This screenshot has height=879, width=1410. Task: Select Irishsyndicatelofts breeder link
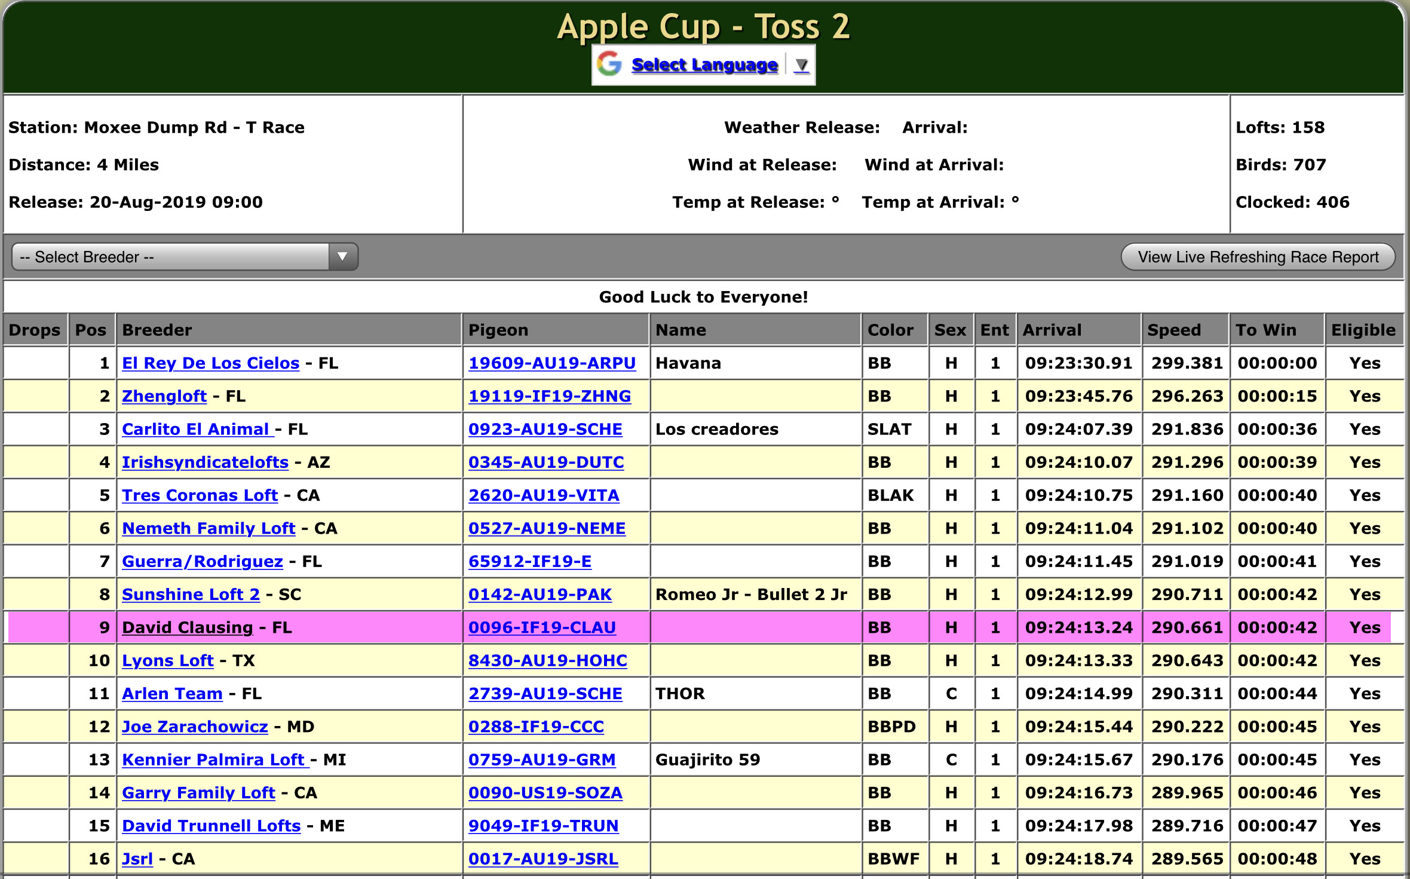pyautogui.click(x=205, y=463)
